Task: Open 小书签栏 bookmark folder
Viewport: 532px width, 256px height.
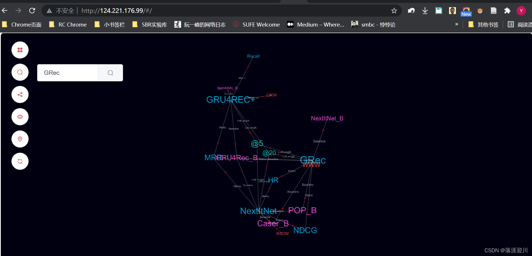Action: coord(110,25)
